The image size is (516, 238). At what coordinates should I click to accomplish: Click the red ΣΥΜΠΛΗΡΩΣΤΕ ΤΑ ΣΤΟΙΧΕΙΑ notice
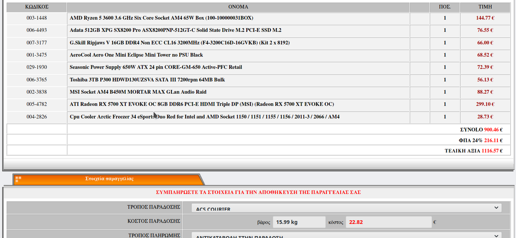[258, 192]
